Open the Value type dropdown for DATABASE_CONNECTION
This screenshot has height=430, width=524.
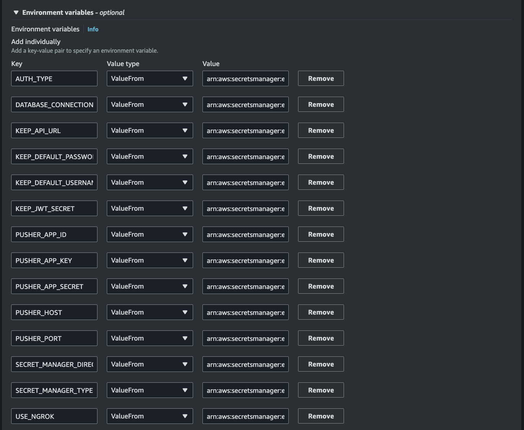tap(149, 104)
